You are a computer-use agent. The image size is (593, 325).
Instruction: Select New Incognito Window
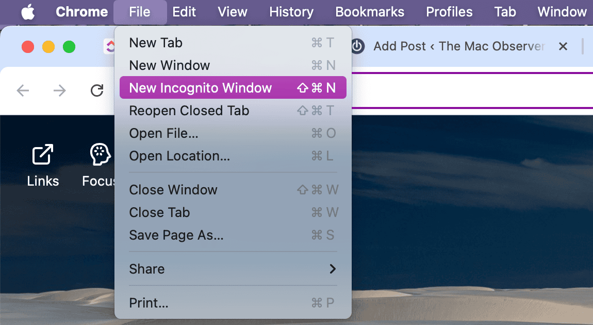[233, 88]
